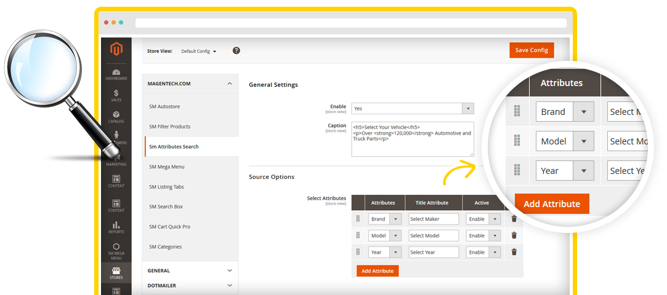This screenshot has height=295, width=667.
Task: Click the Save Config button
Action: pos(532,50)
